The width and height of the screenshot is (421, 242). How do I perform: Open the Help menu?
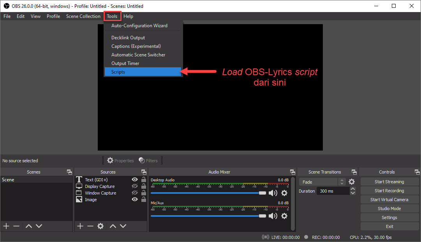pos(128,16)
